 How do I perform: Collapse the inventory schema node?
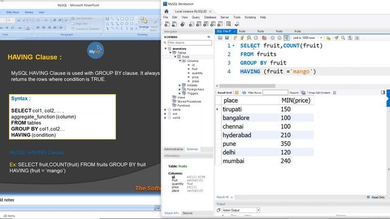point(165,49)
